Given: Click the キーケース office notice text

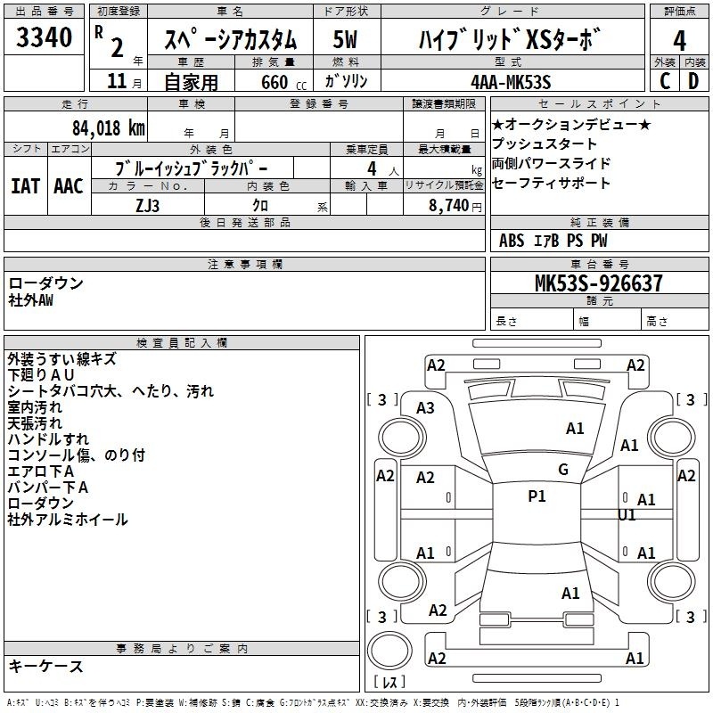Looking at the screenshot, I should (x=46, y=666).
